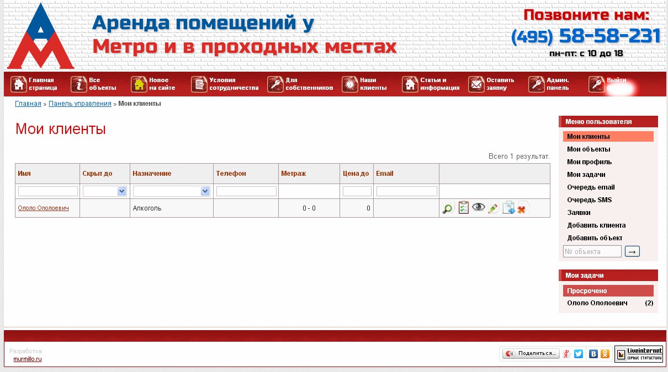The width and height of the screenshot is (668, 372).
Task: Open Главная страница in top menu
Action: coord(43,84)
